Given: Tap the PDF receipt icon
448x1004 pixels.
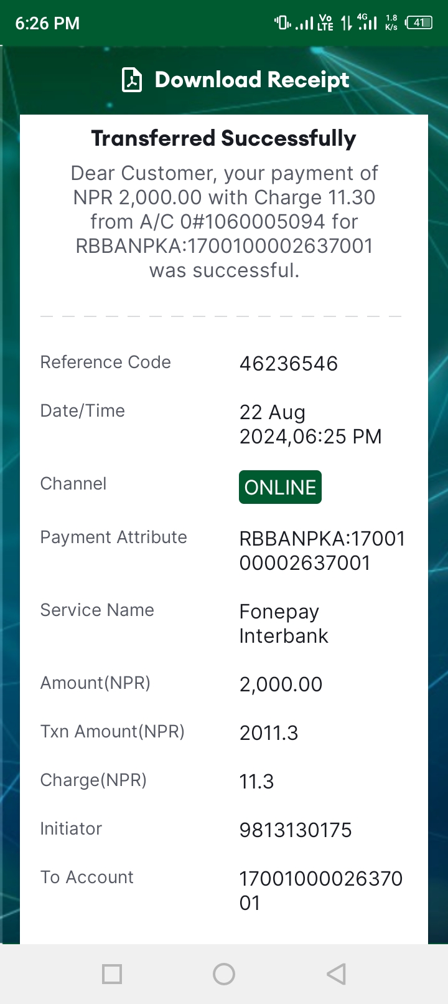Looking at the screenshot, I should (x=132, y=80).
